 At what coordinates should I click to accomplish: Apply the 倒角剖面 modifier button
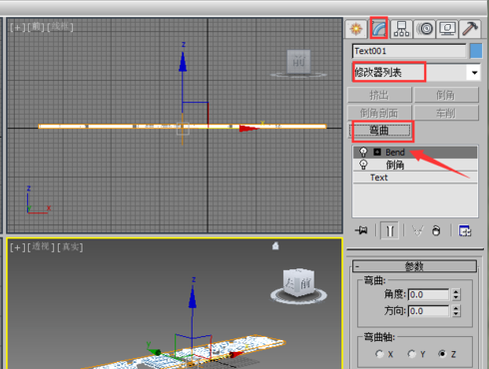(x=379, y=113)
